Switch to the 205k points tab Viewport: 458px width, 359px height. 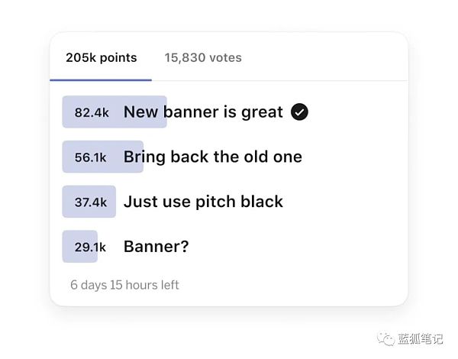coord(101,57)
